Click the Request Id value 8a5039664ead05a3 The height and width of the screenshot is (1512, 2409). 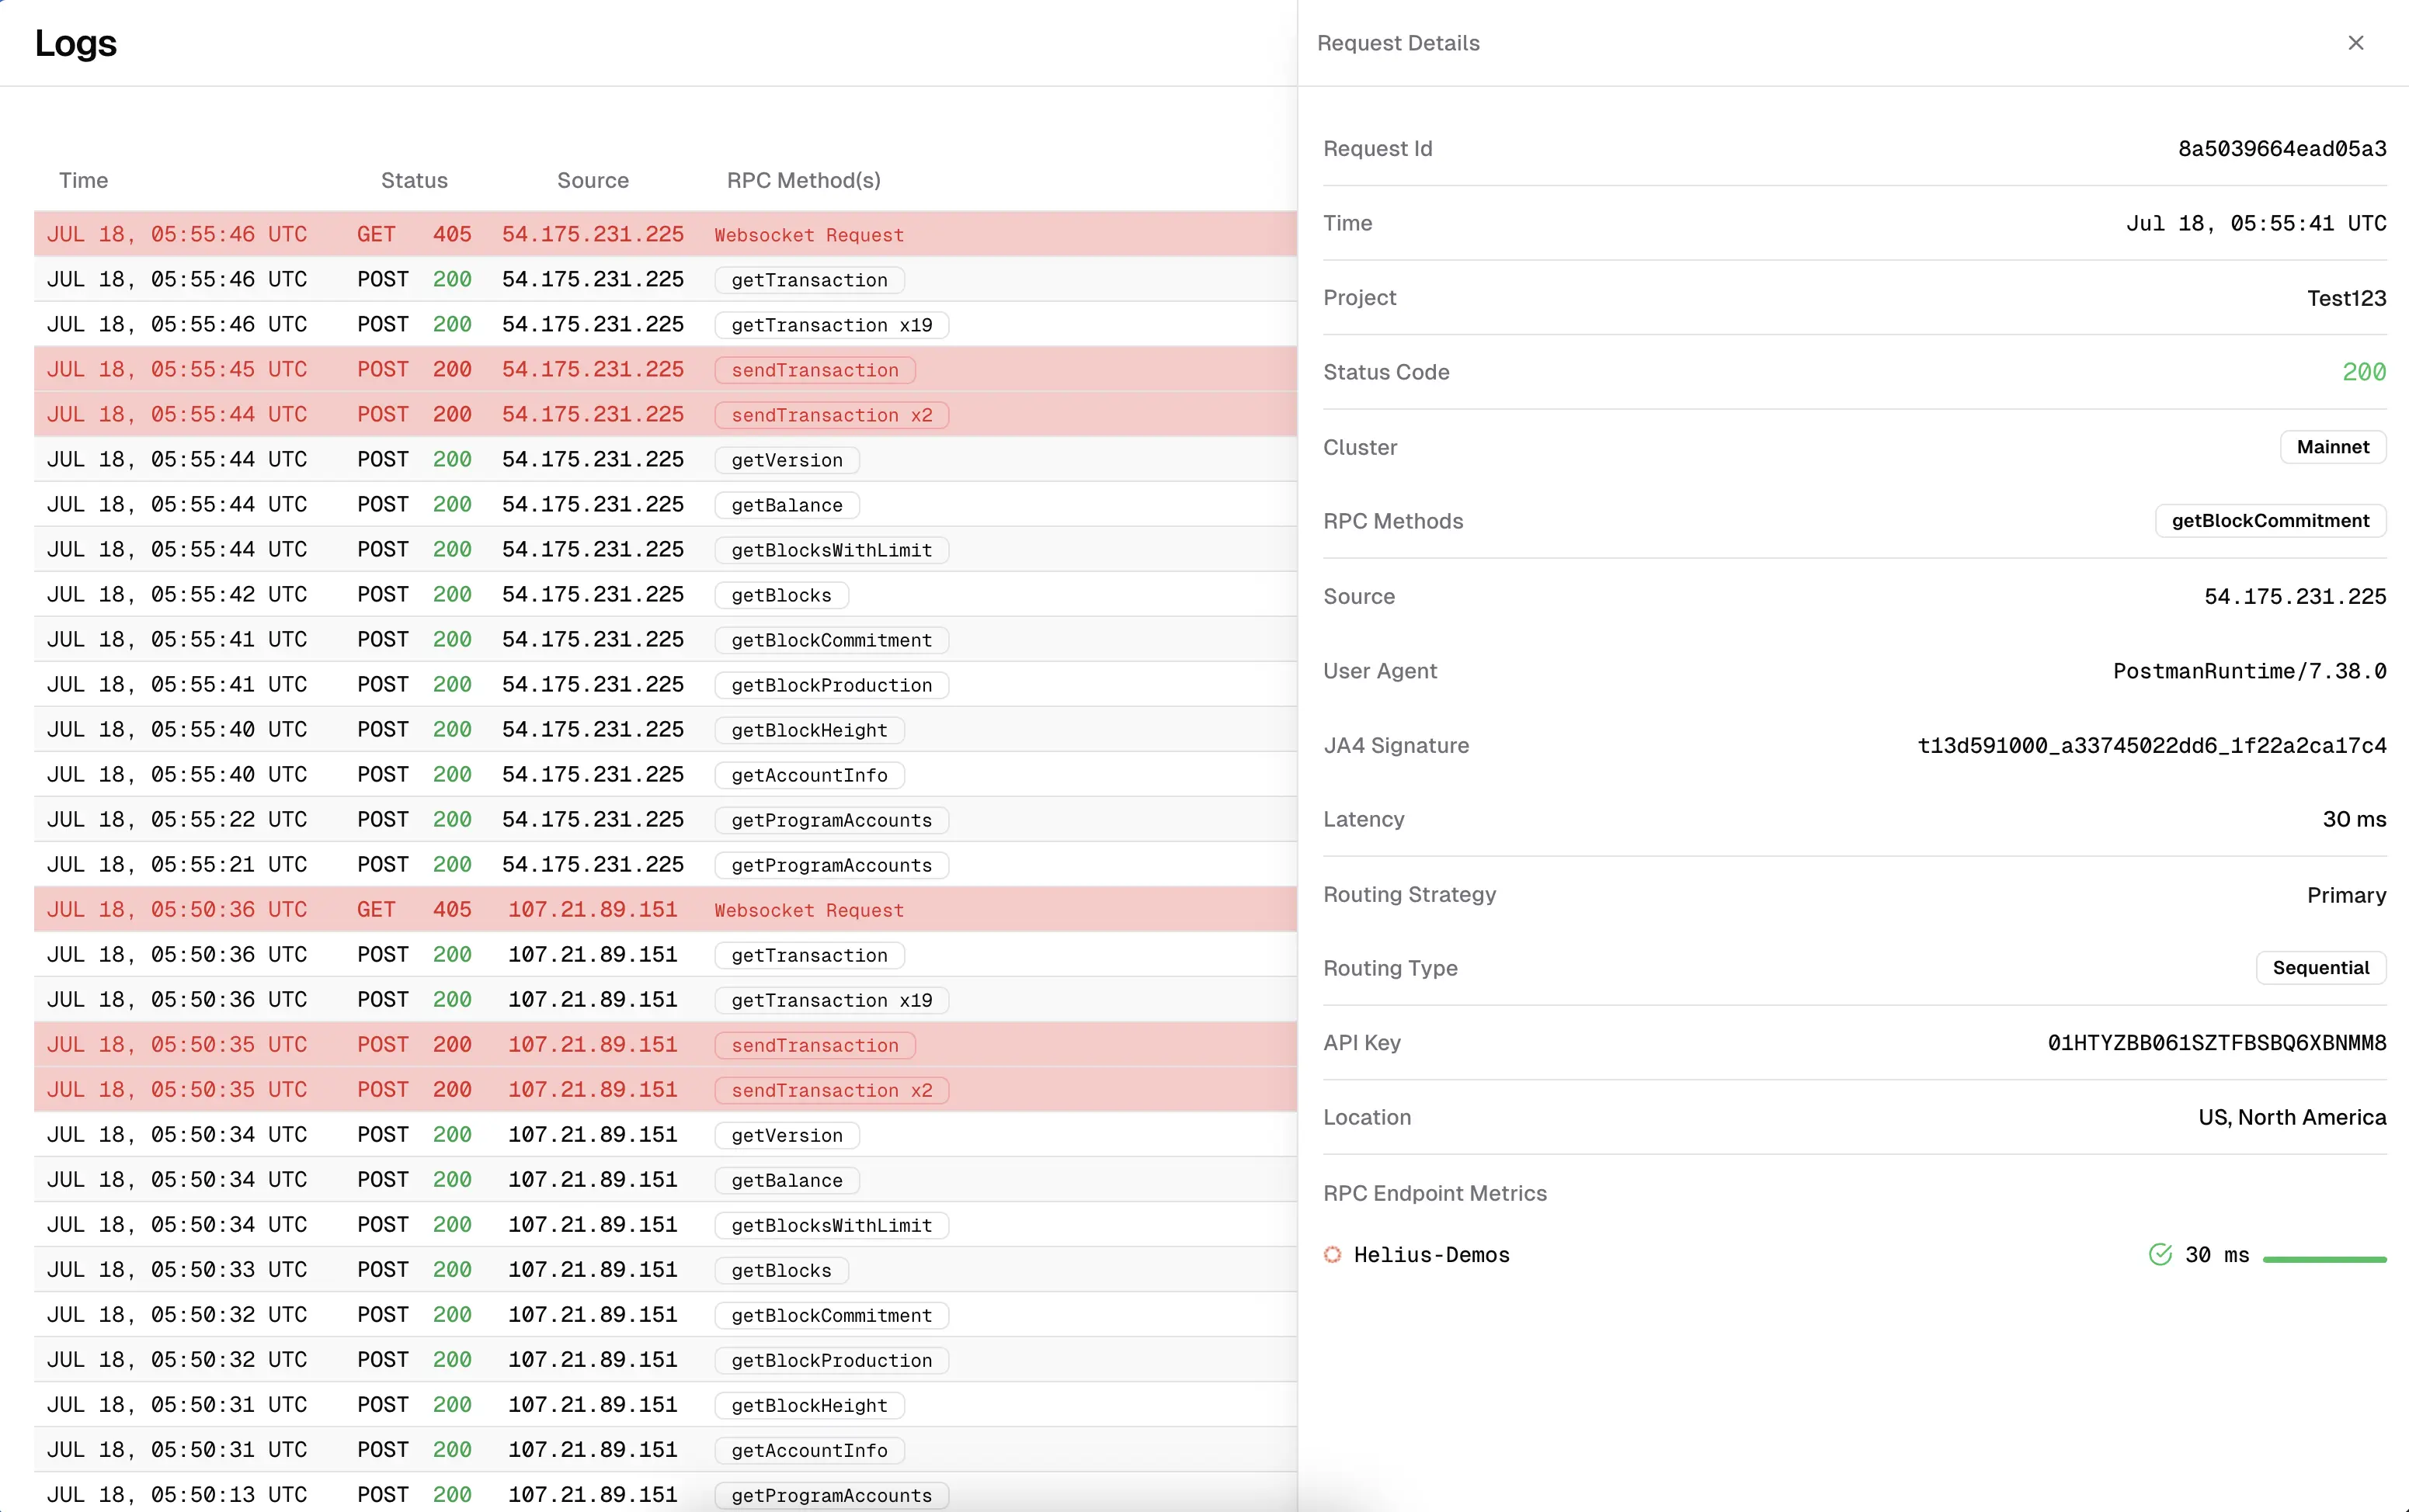tap(2282, 148)
